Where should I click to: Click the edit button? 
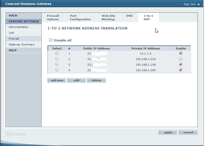(77, 80)
